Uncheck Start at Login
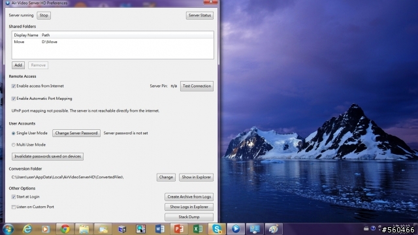418x235 pixels. coord(13,197)
